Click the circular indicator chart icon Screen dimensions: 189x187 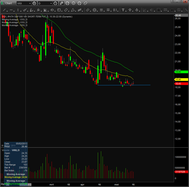point(67,3)
